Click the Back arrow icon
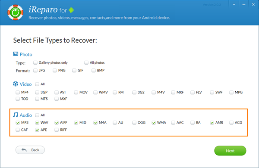Screen dimensions: 259x168 [x=24, y=150]
